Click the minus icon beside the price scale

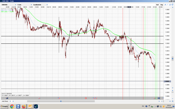[173, 99]
